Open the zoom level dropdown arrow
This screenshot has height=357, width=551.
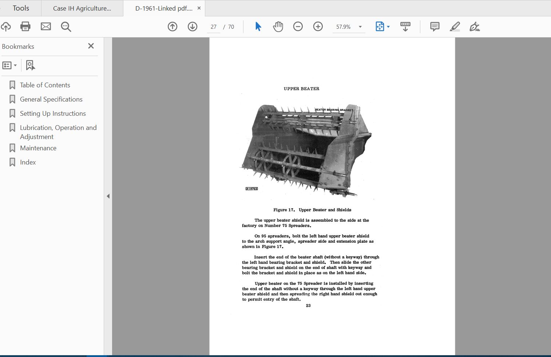pos(360,27)
